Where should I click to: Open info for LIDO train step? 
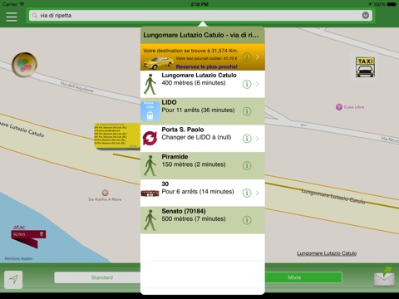(247, 111)
